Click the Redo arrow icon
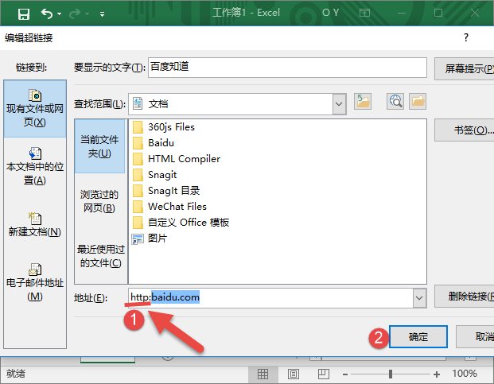The image size is (494, 384). 75,14
